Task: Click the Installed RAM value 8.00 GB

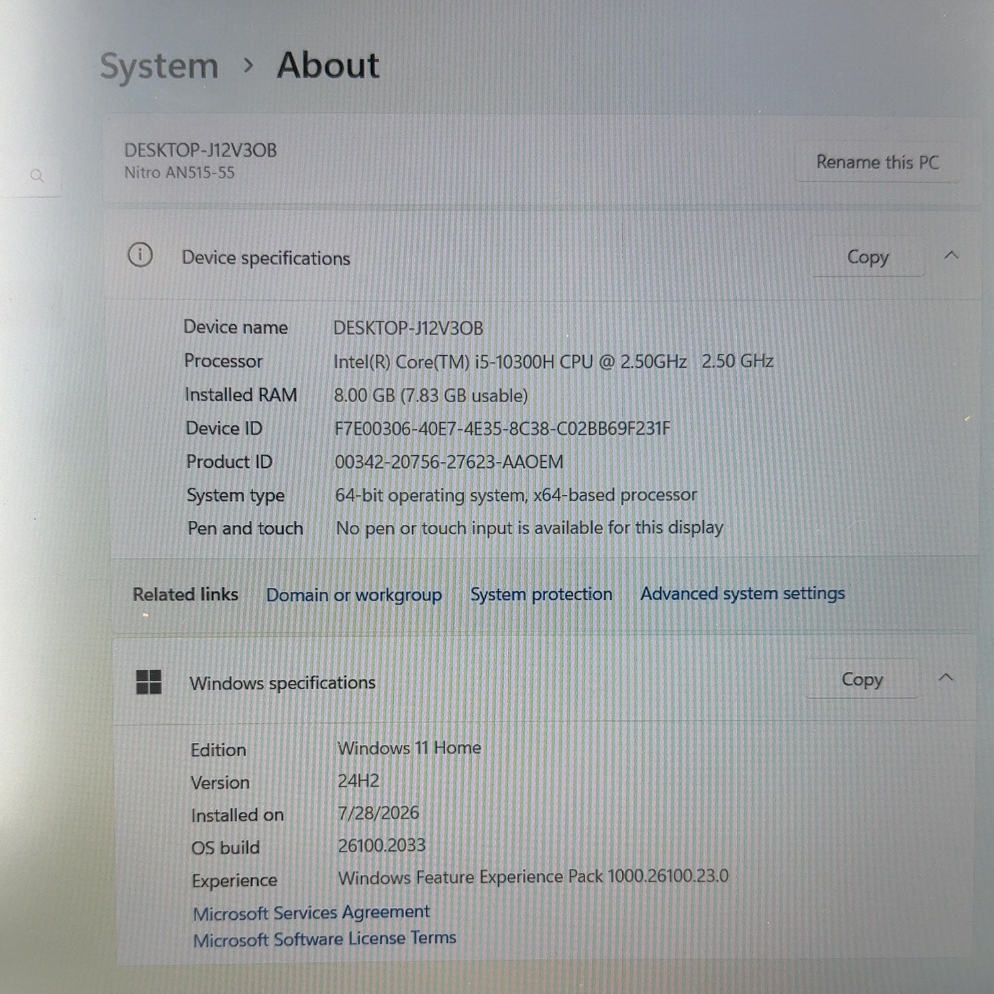Action: coord(431,396)
